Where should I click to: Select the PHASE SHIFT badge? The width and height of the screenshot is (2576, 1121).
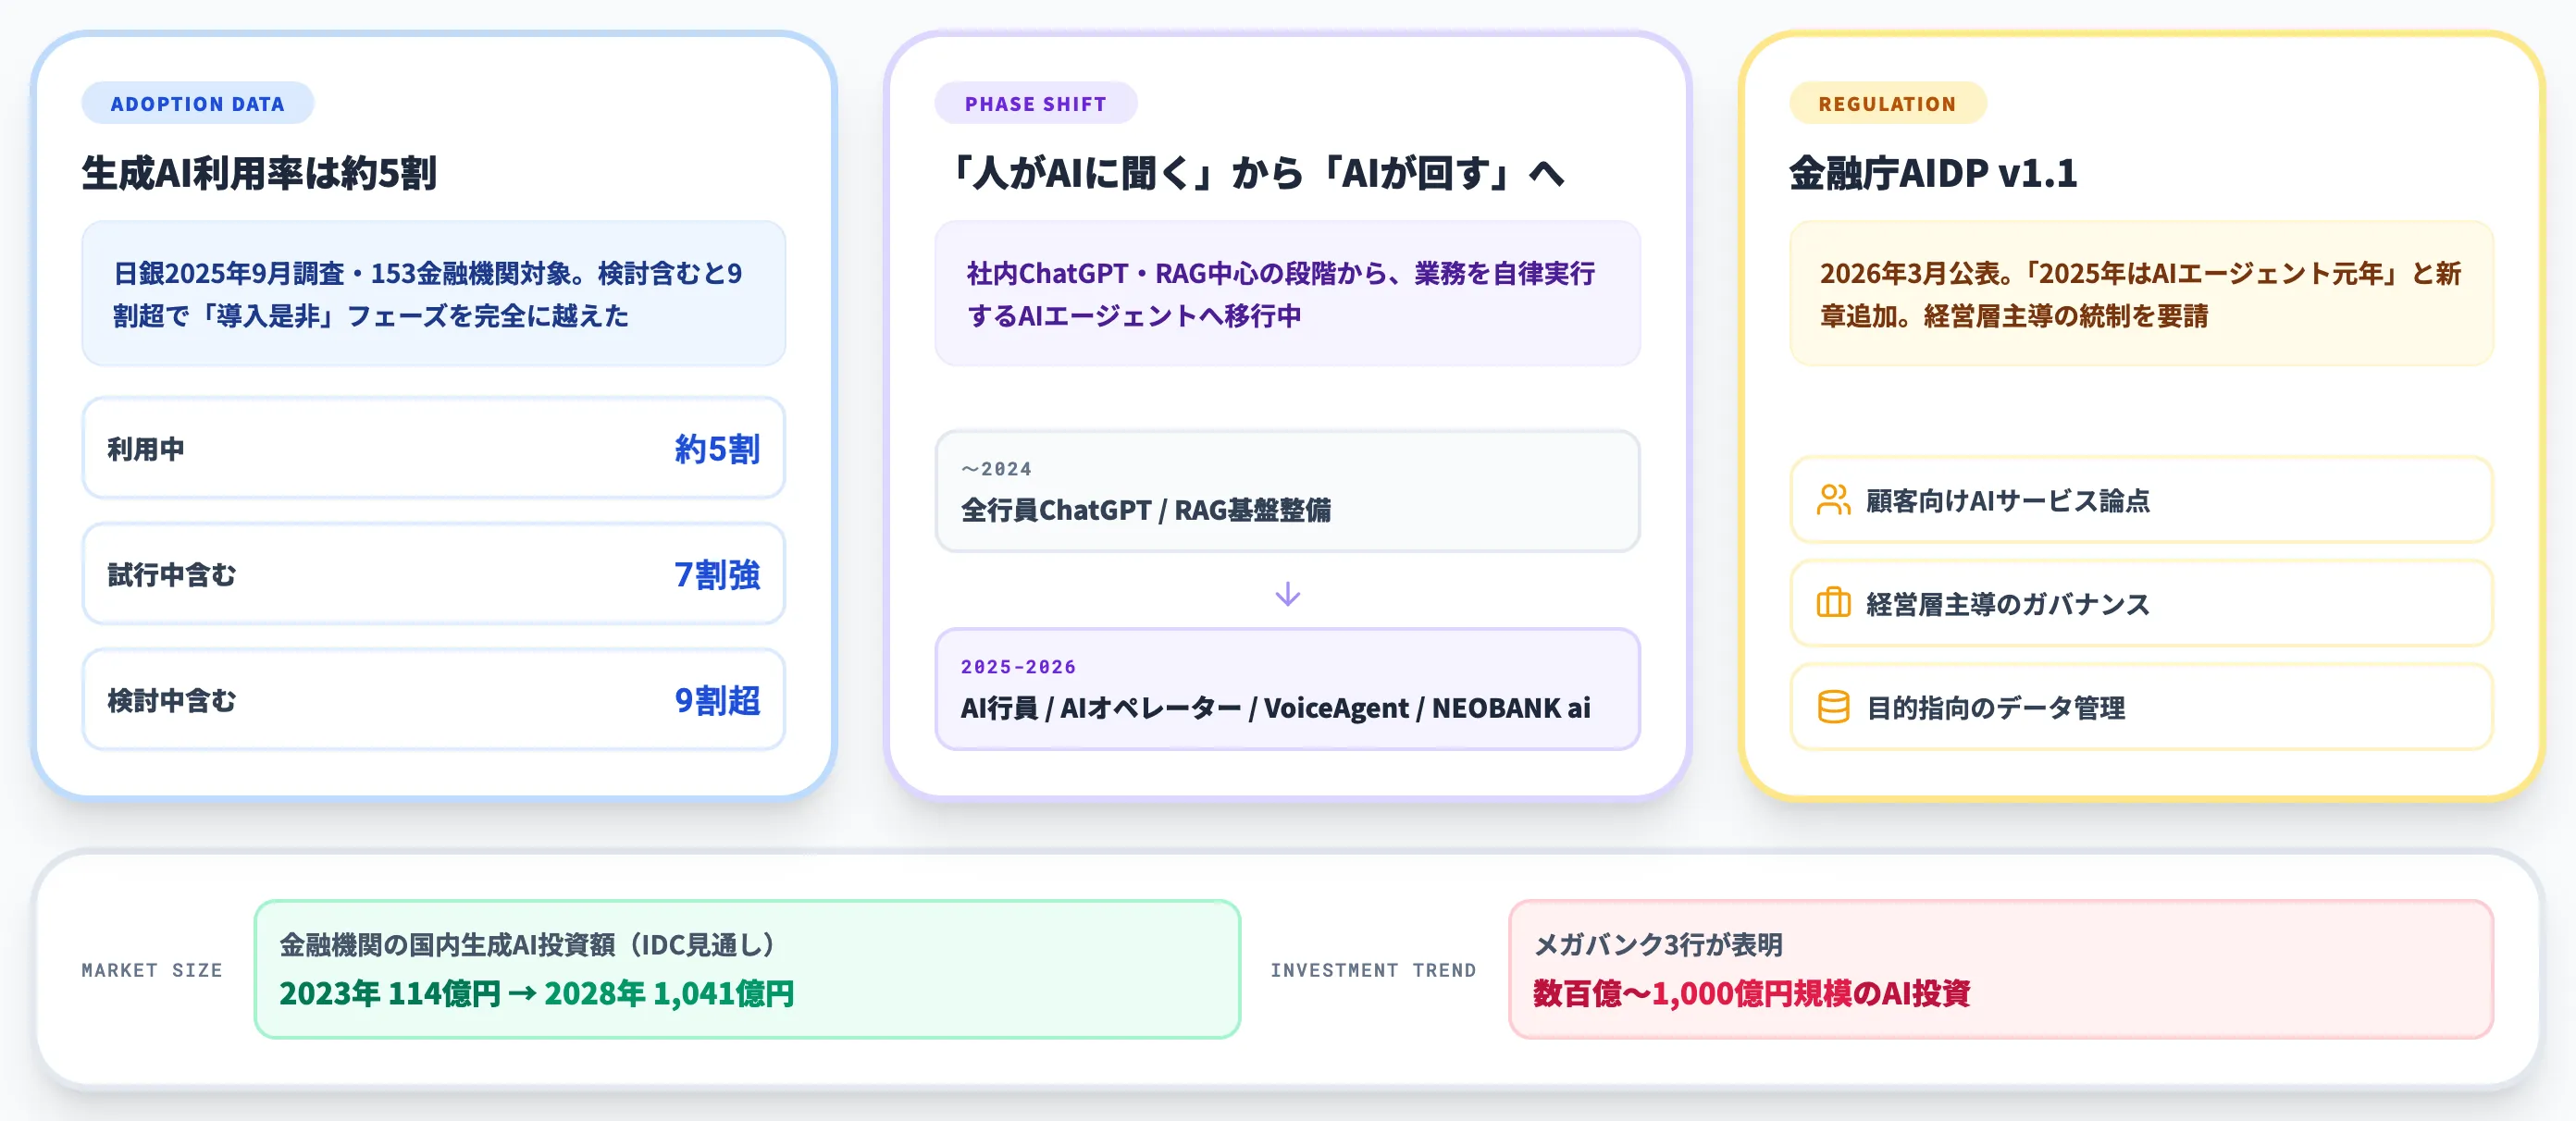(1035, 103)
